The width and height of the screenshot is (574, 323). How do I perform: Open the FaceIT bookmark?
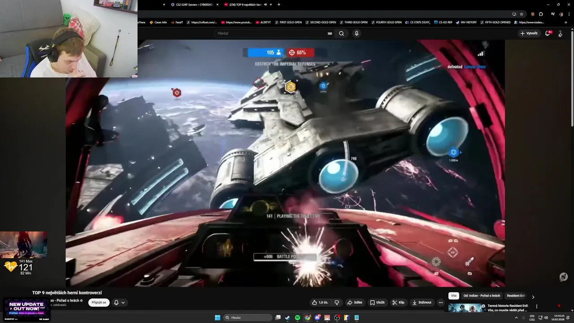click(x=177, y=22)
